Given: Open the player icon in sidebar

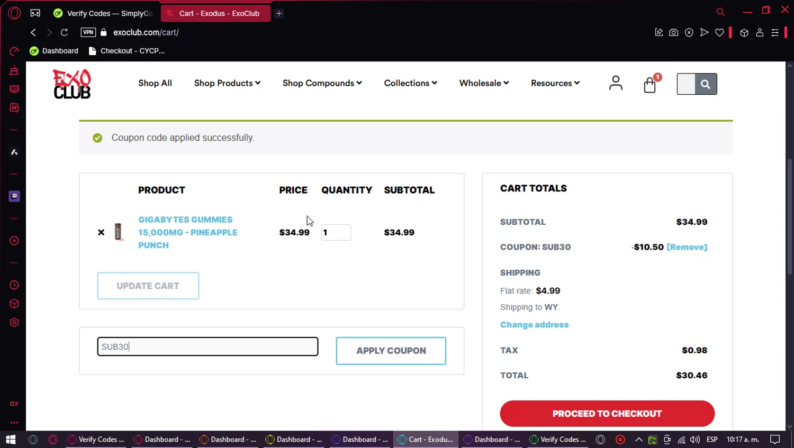Looking at the screenshot, I should point(14,241).
